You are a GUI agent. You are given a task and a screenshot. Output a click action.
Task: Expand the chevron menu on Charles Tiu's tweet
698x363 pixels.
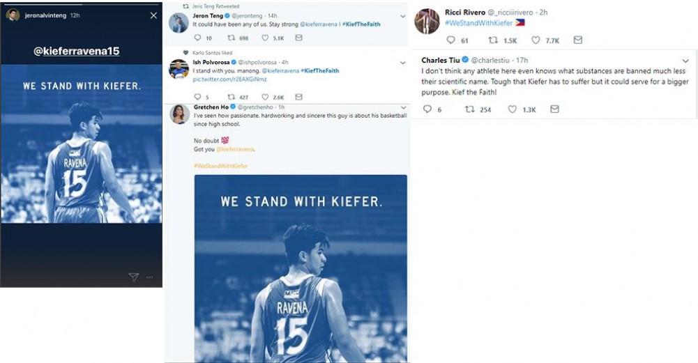tap(686, 61)
